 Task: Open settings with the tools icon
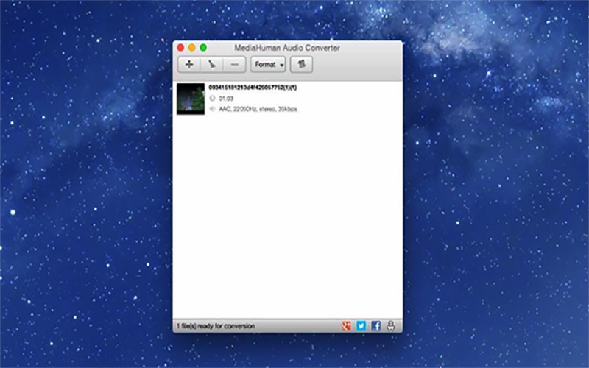point(301,65)
